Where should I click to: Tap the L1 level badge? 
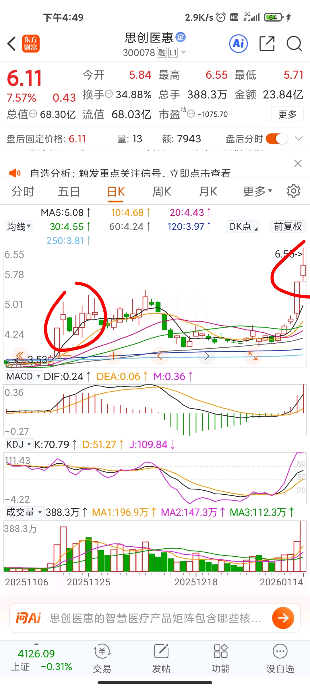tap(173, 53)
